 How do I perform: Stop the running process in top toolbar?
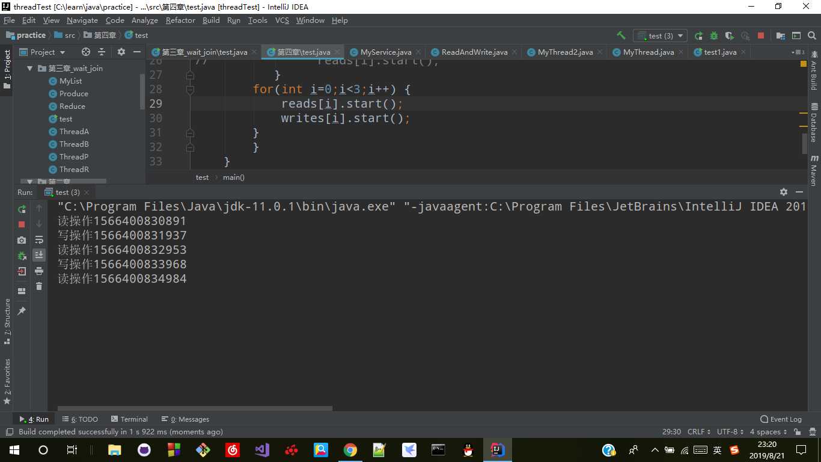[x=761, y=35]
